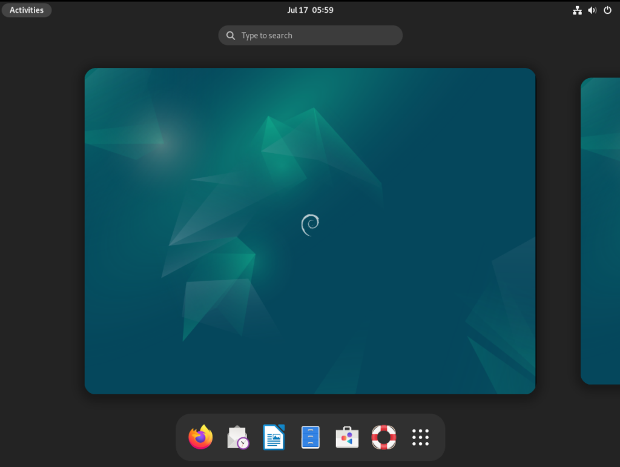Viewport: 620px width, 467px height.
Task: Mute sound via the speaker icon
Action: 592,10
